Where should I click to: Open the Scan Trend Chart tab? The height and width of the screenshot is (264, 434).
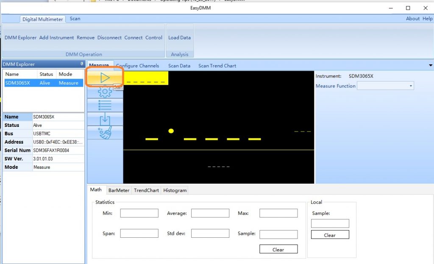pyautogui.click(x=217, y=66)
